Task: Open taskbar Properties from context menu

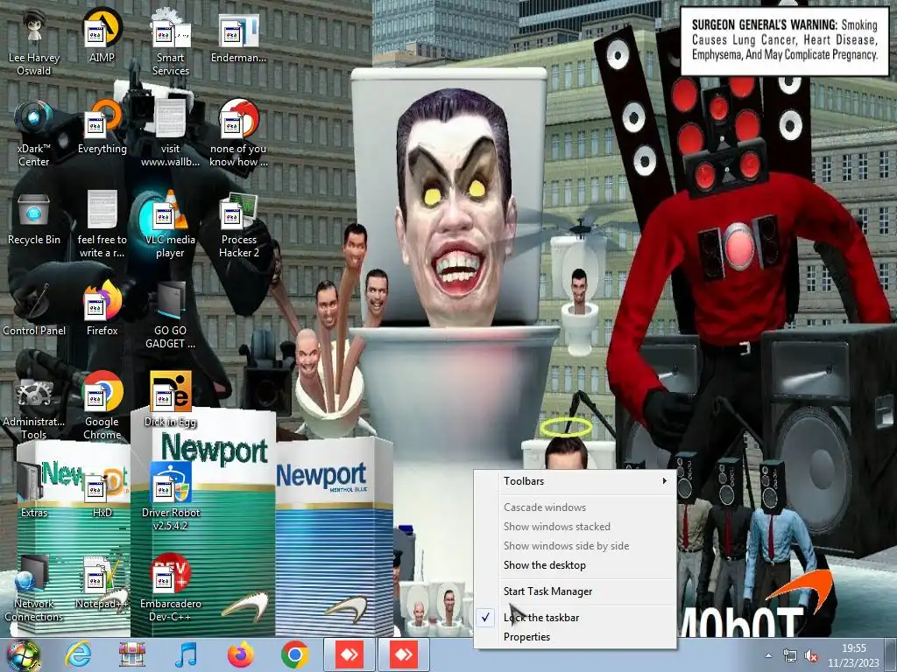Action: (x=576, y=637)
